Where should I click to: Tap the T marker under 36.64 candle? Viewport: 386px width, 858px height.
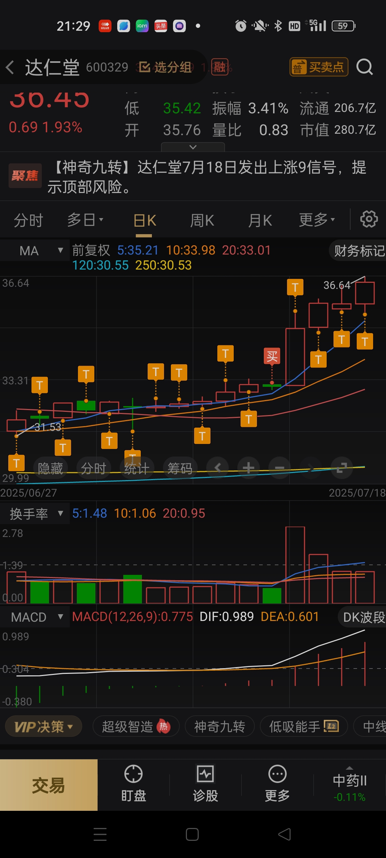point(365,341)
